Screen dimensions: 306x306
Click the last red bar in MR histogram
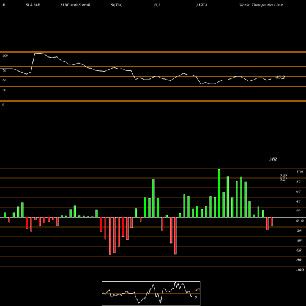[x=272, y=222]
